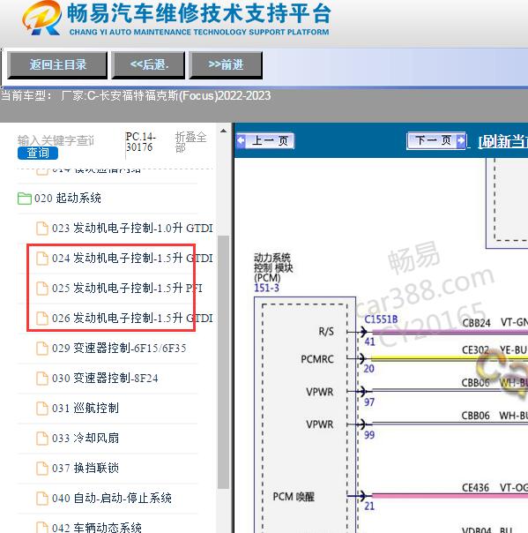Click document icon beside 025 entry
Screen dimensions: 528x533
point(42,289)
